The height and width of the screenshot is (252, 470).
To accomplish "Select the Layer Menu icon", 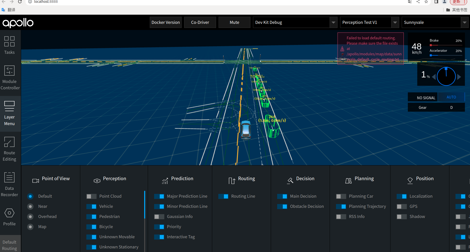I will (x=9, y=106).
